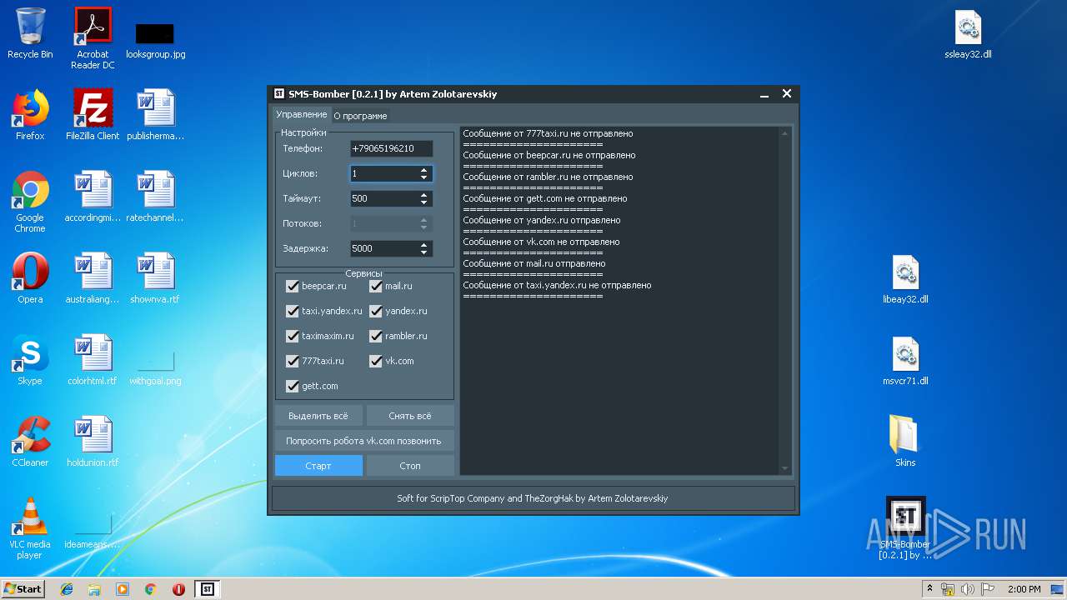Open the FileZilla Client desktop shortcut
This screenshot has height=600, width=1067.
(93, 115)
